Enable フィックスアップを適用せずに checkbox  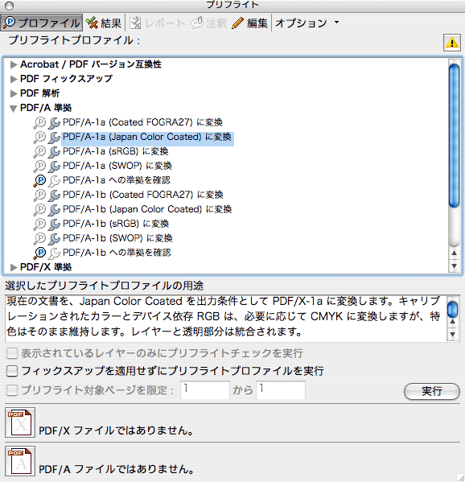(12, 371)
